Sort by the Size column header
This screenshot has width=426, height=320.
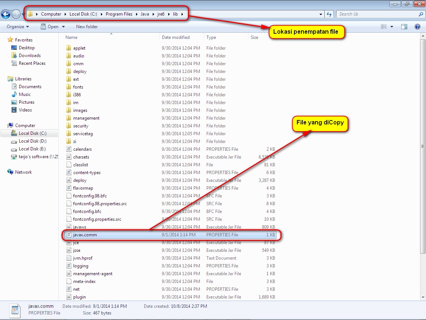pos(254,37)
